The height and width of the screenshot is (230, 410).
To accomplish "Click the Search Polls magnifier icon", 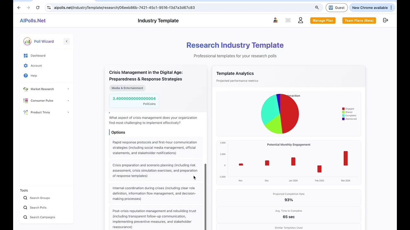I will click(x=25, y=208).
